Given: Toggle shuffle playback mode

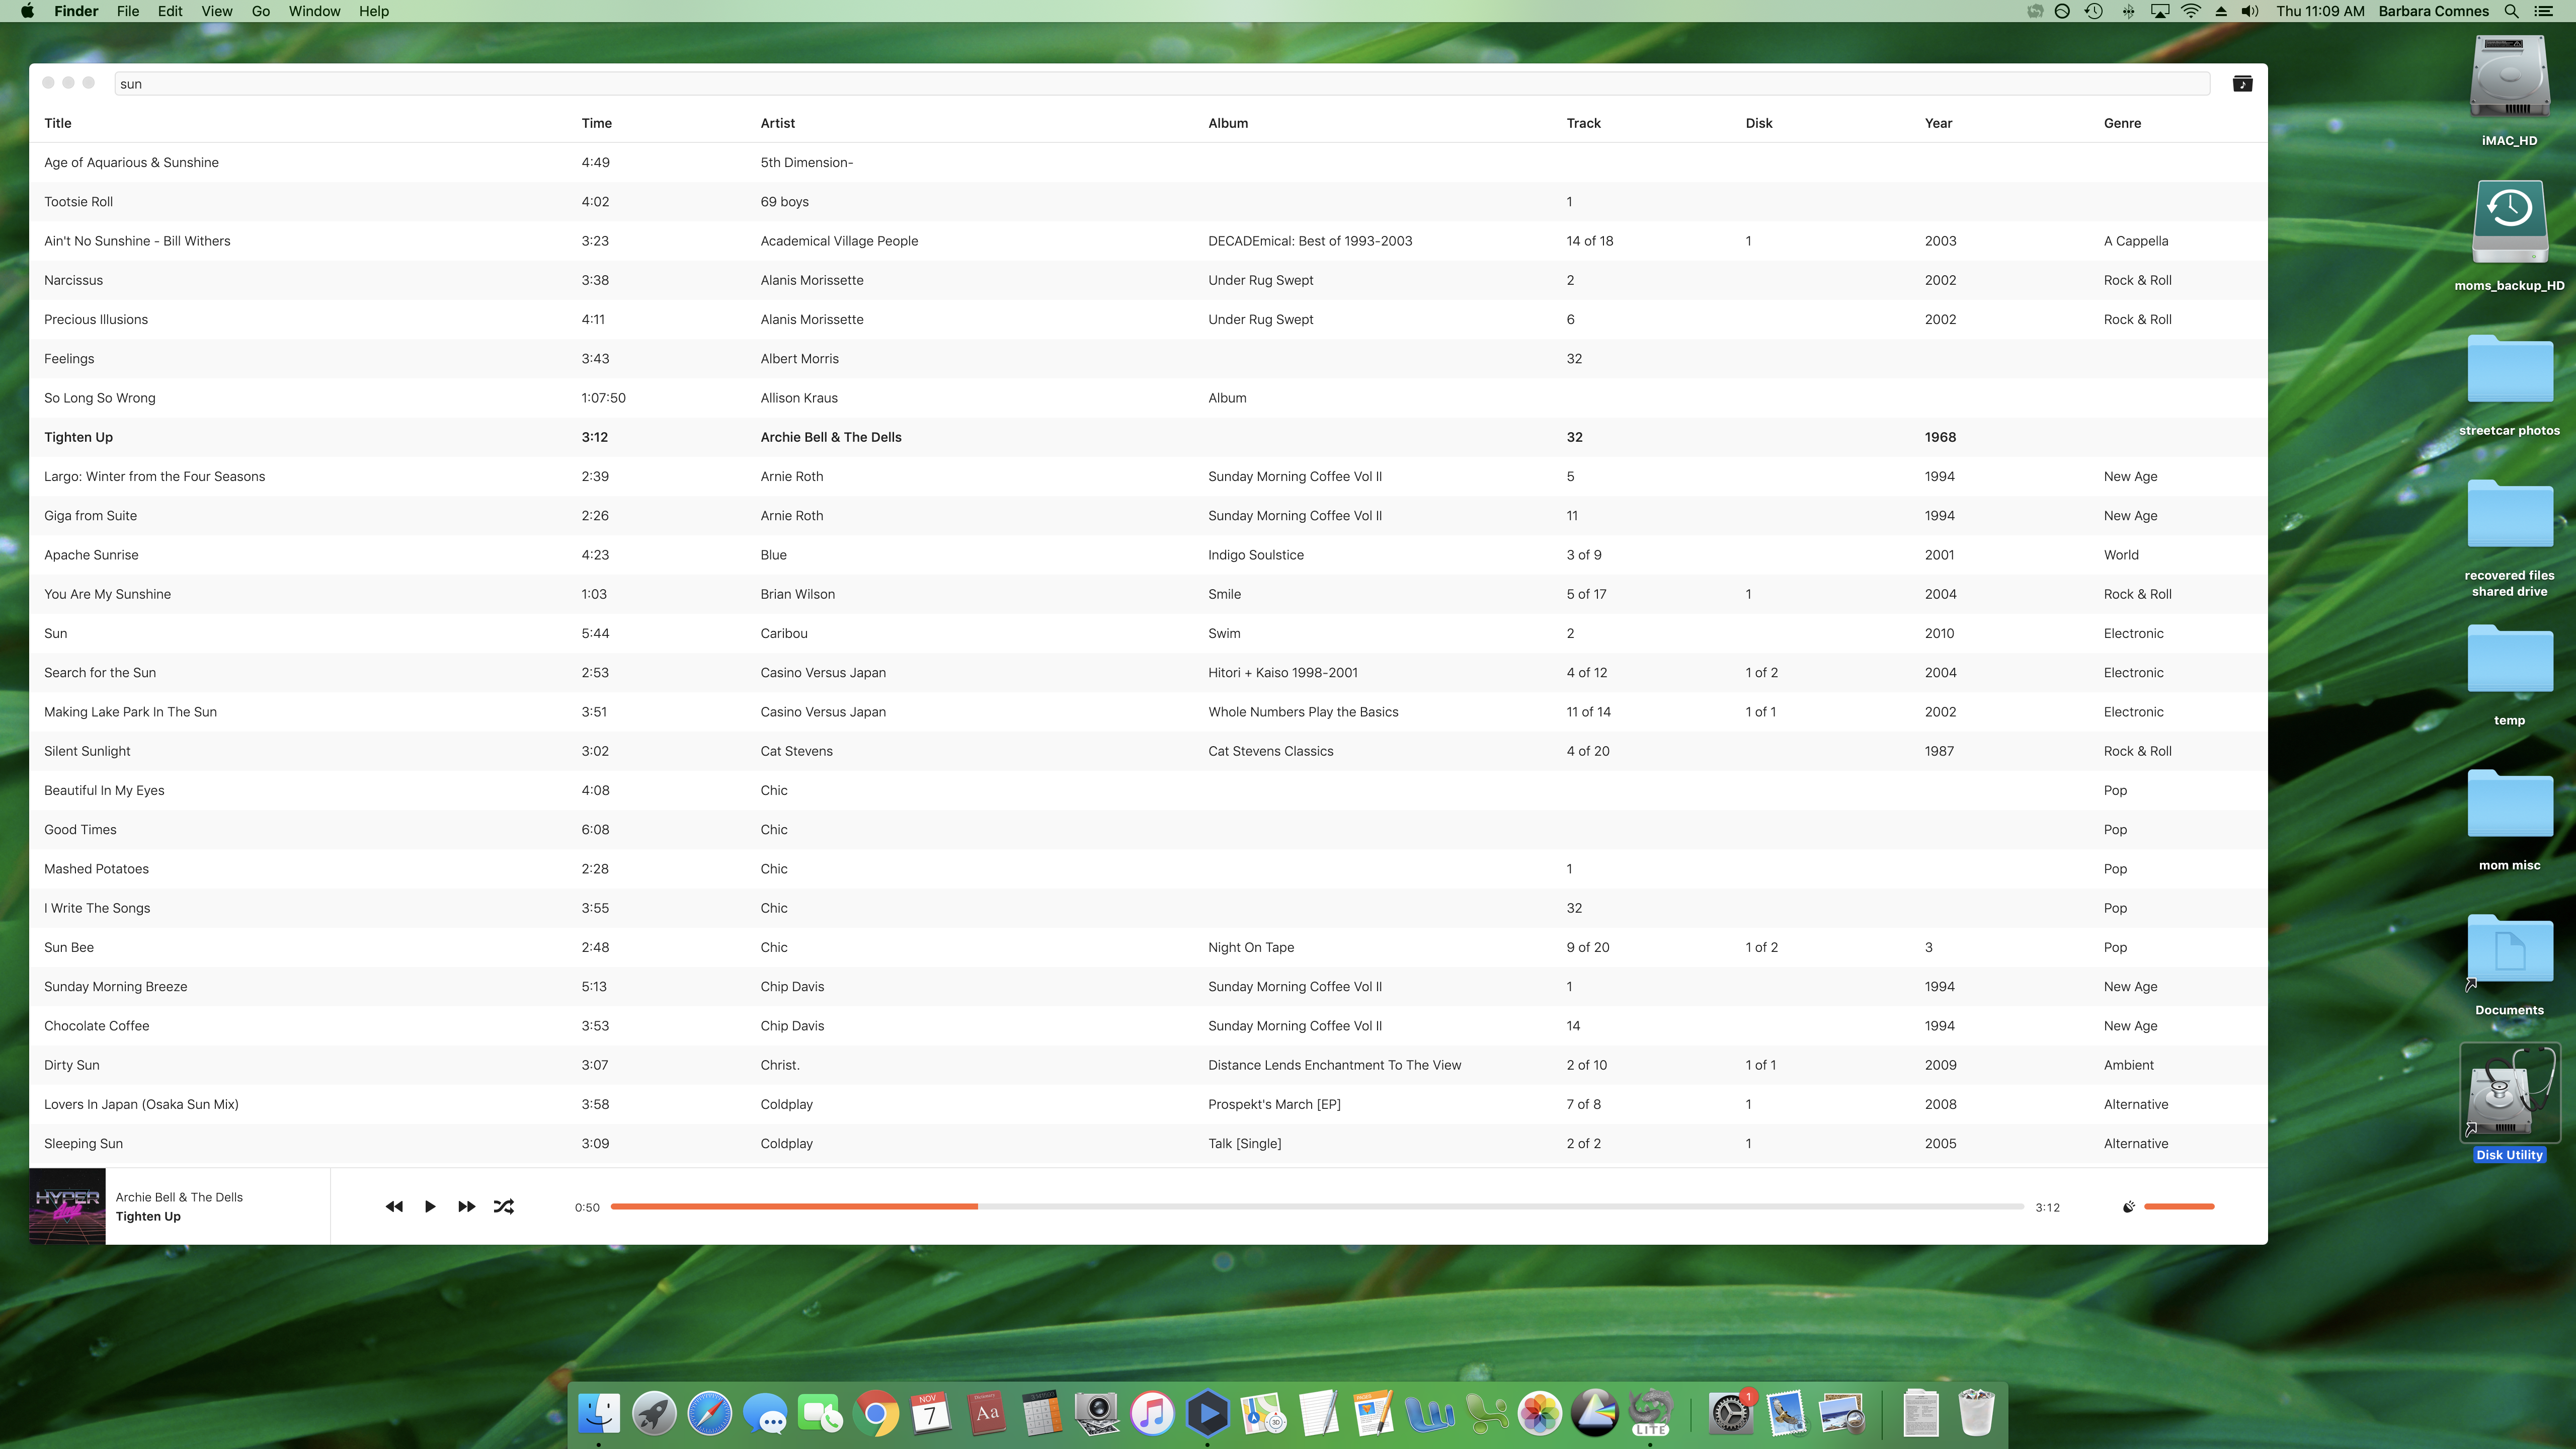Looking at the screenshot, I should click(503, 1206).
